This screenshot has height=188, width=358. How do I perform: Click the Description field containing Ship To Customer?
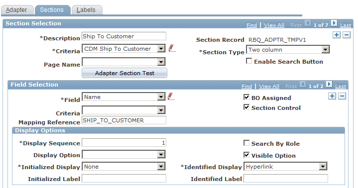pos(124,36)
